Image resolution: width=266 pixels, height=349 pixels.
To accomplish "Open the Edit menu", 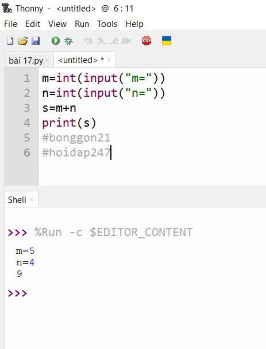I will pos(33,24).
